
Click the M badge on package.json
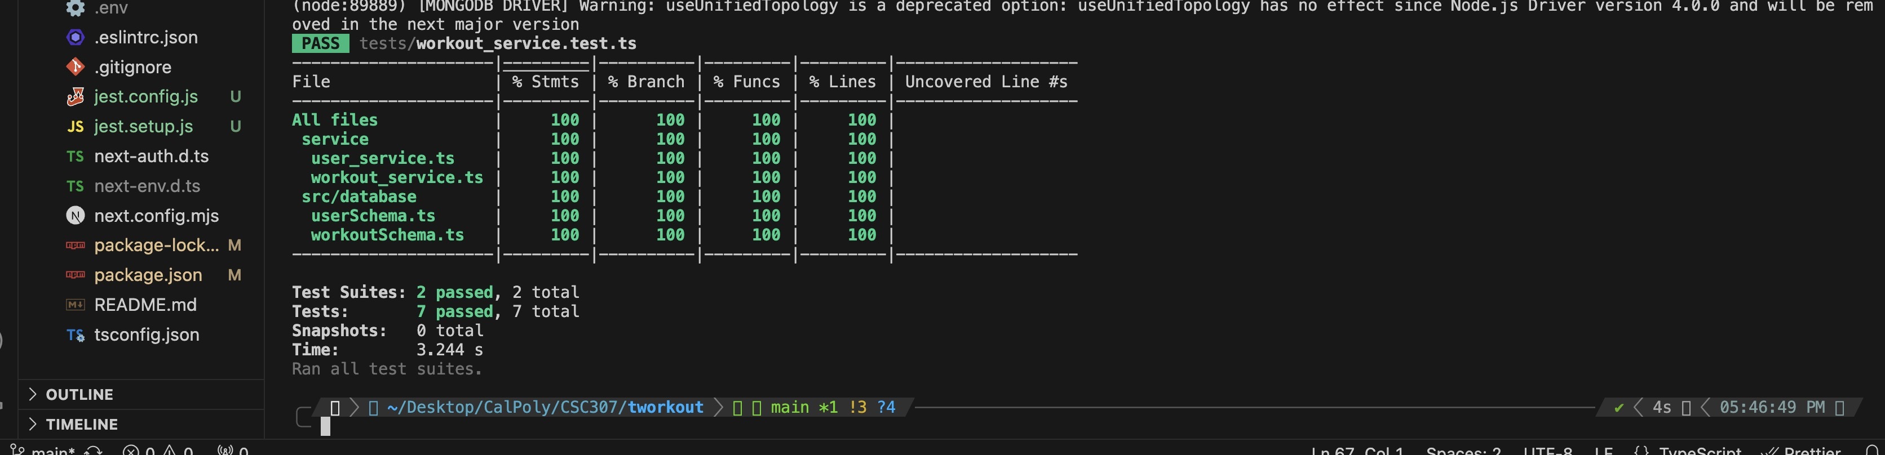click(235, 275)
